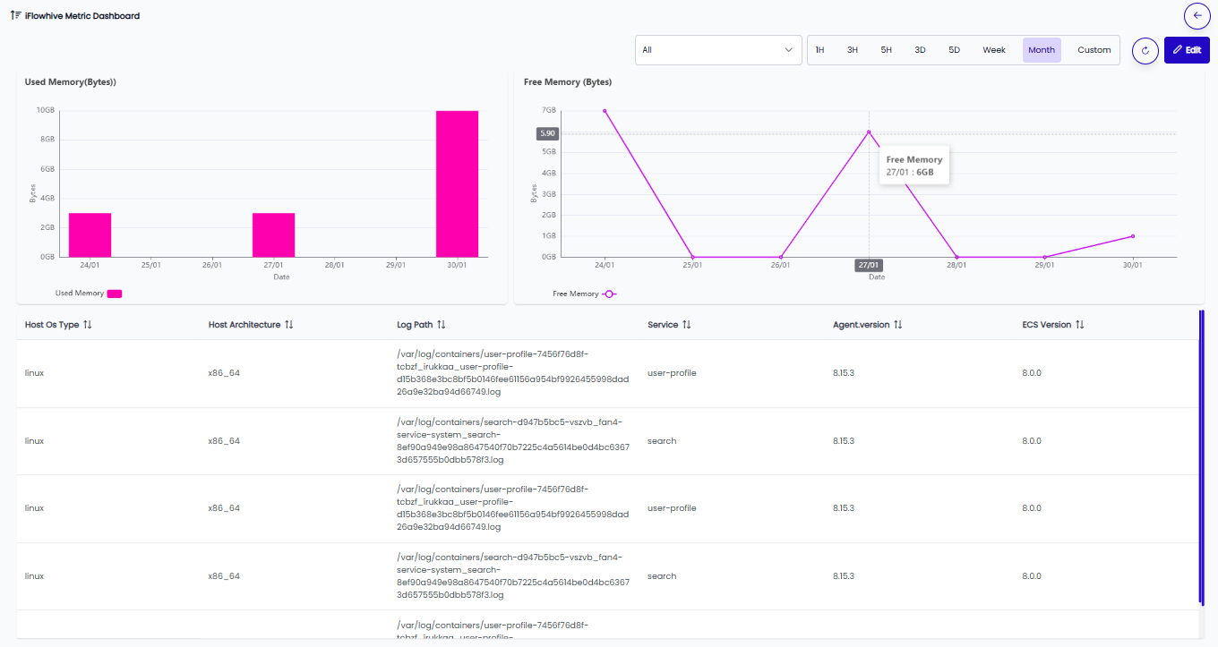The width and height of the screenshot is (1218, 647).
Task: Click the iFlowhive Metric Dashboard title
Action: [82, 16]
